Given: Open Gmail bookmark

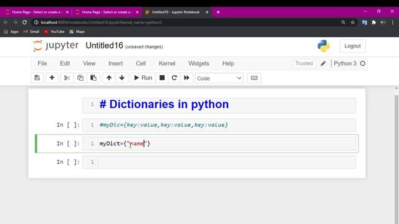Looking at the screenshot, I should pyautogui.click(x=31, y=32).
